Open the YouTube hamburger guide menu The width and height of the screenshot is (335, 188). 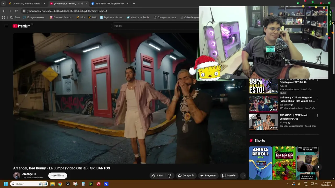coord(6,26)
